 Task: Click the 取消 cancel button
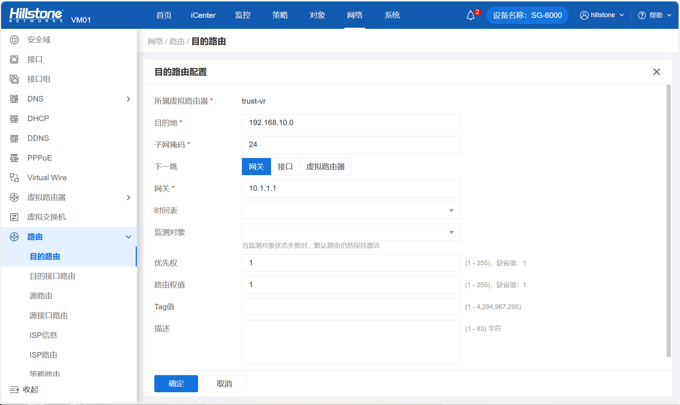pyautogui.click(x=224, y=384)
